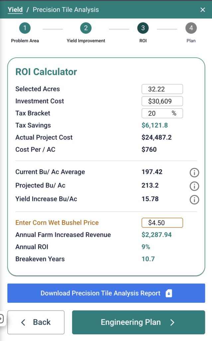Image resolution: width=212 pixels, height=341 pixels.
Task: Open info for Current Bu/Ac Average
Action: click(x=194, y=172)
